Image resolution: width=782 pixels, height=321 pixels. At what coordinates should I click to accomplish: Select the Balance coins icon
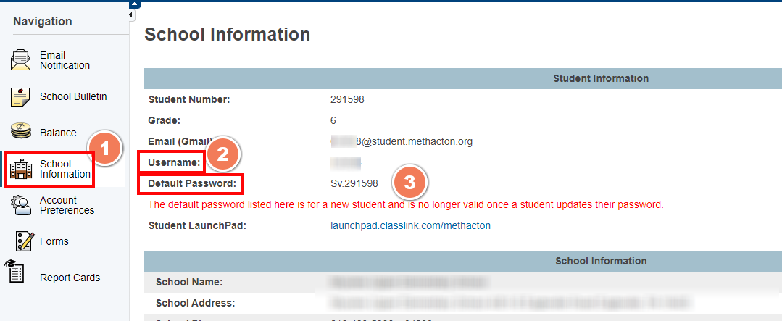(21, 132)
